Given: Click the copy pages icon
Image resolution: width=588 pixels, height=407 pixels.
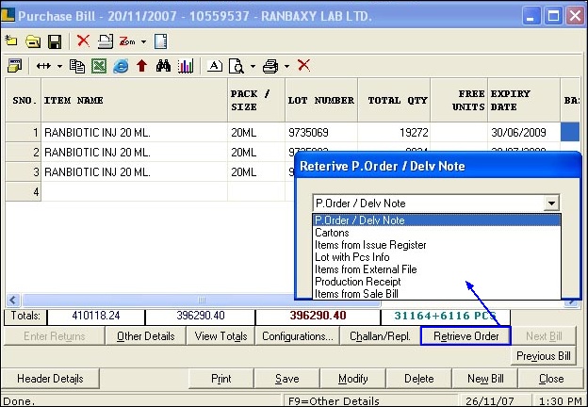Looking at the screenshot, I should pyautogui.click(x=77, y=66).
